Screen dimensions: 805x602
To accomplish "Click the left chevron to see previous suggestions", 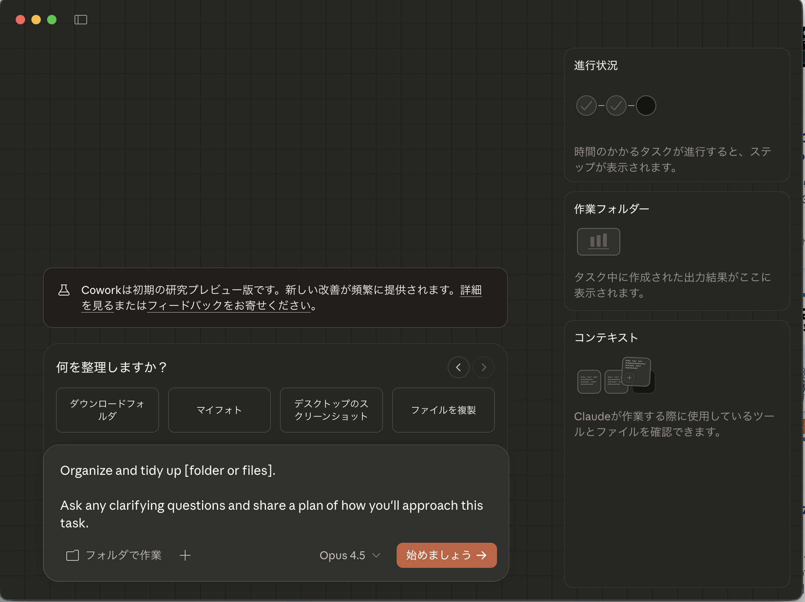I will coord(459,367).
